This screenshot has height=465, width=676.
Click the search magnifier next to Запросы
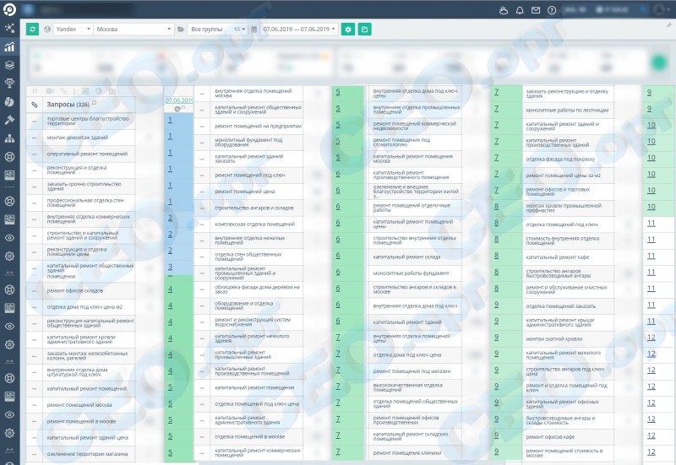tap(94, 103)
